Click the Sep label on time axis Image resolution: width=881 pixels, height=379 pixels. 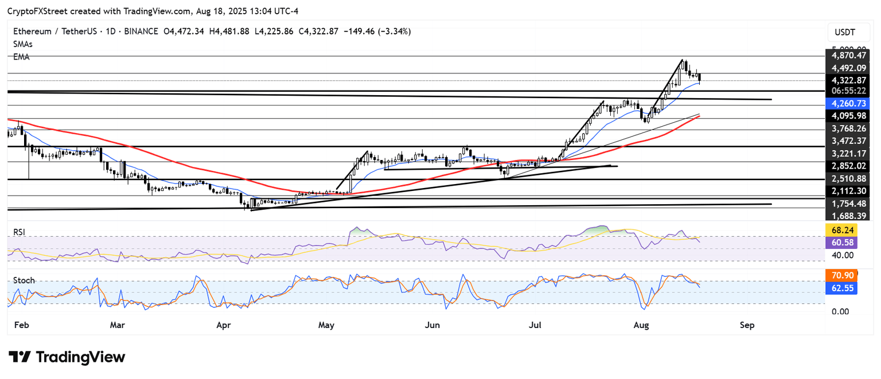click(746, 325)
